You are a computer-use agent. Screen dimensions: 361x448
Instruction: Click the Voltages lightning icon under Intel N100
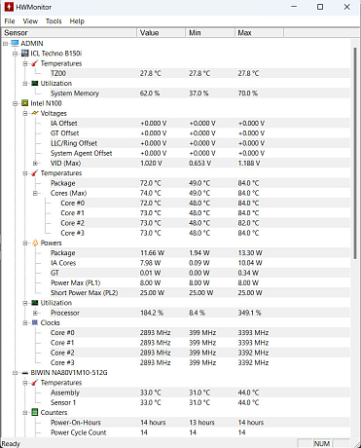(x=35, y=113)
